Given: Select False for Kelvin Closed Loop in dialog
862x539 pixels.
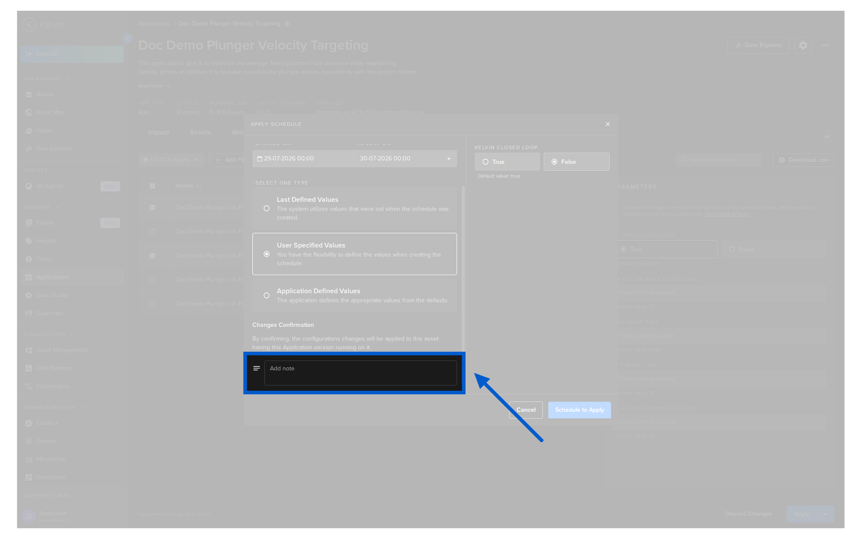Looking at the screenshot, I should (576, 162).
